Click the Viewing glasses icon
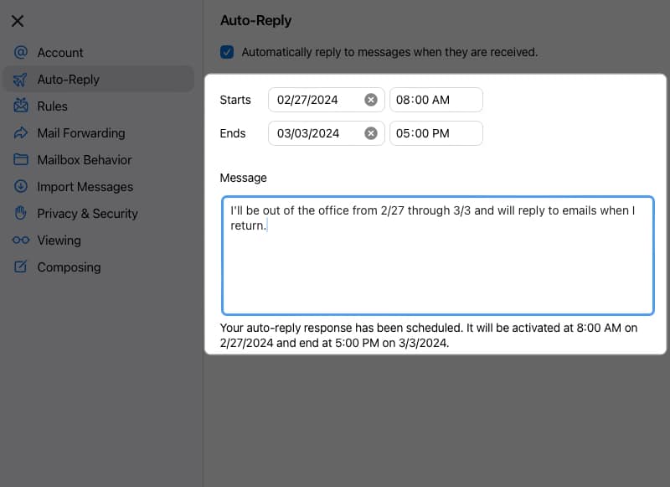 coord(20,240)
